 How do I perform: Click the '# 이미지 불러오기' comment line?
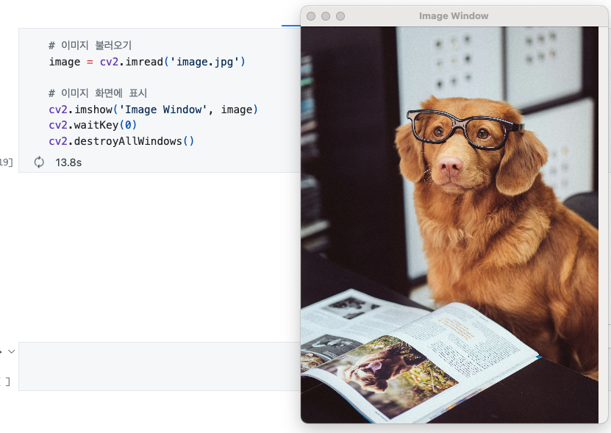pyautogui.click(x=90, y=46)
